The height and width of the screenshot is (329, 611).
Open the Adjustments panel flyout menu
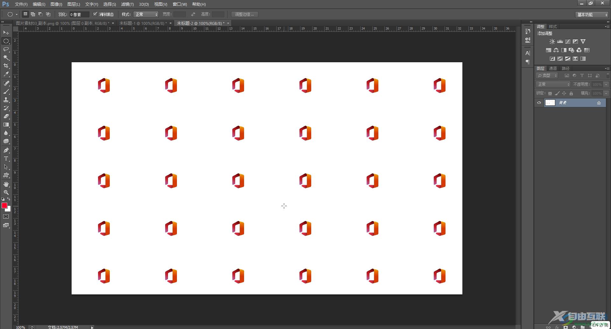pos(607,27)
